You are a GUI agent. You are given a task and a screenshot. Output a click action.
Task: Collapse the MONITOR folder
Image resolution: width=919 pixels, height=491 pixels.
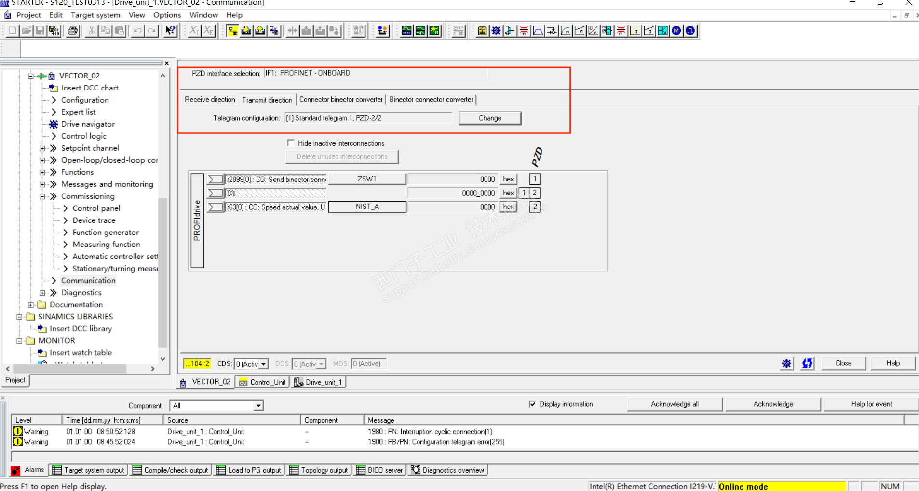[19, 341]
